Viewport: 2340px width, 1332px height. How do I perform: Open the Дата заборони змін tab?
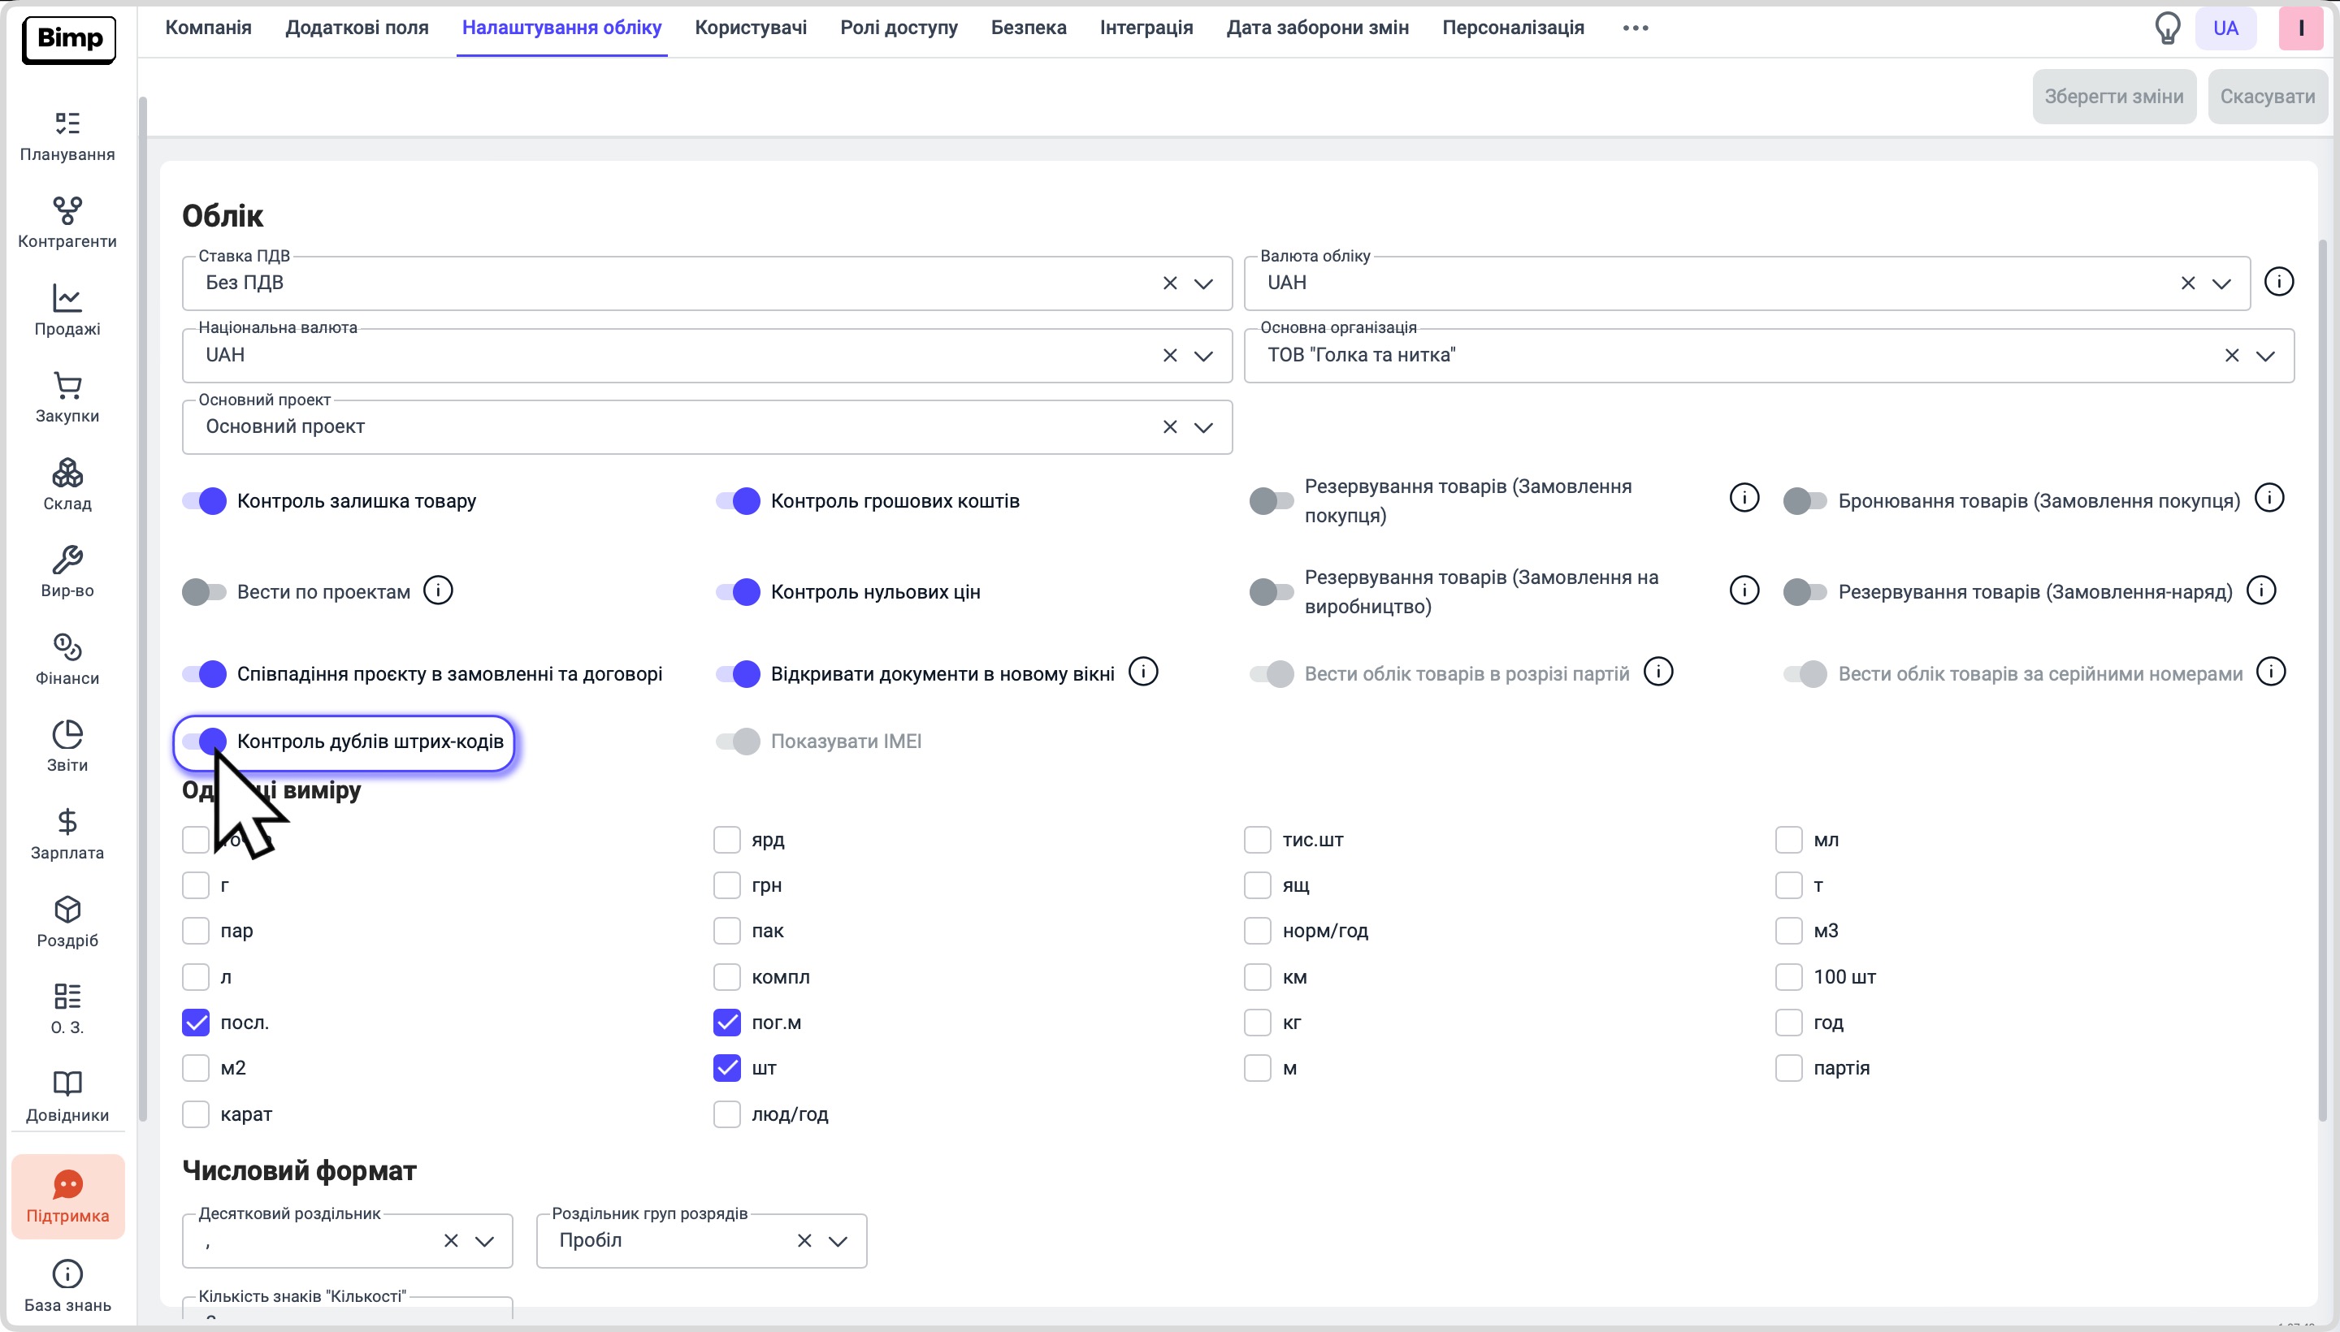point(1317,28)
